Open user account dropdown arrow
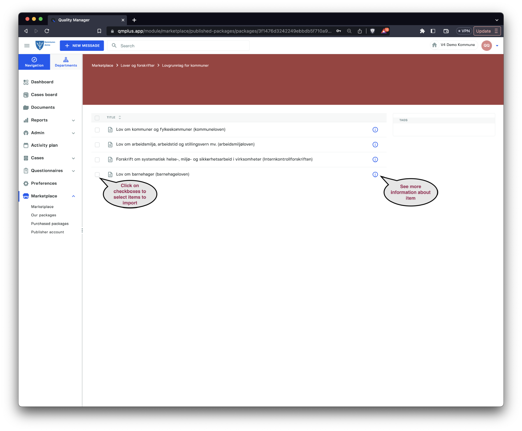 497,46
